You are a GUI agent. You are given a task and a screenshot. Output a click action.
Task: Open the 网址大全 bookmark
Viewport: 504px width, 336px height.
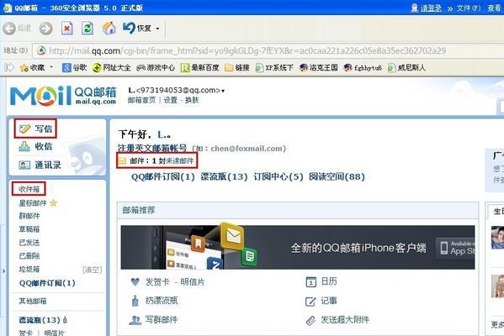tap(112, 68)
